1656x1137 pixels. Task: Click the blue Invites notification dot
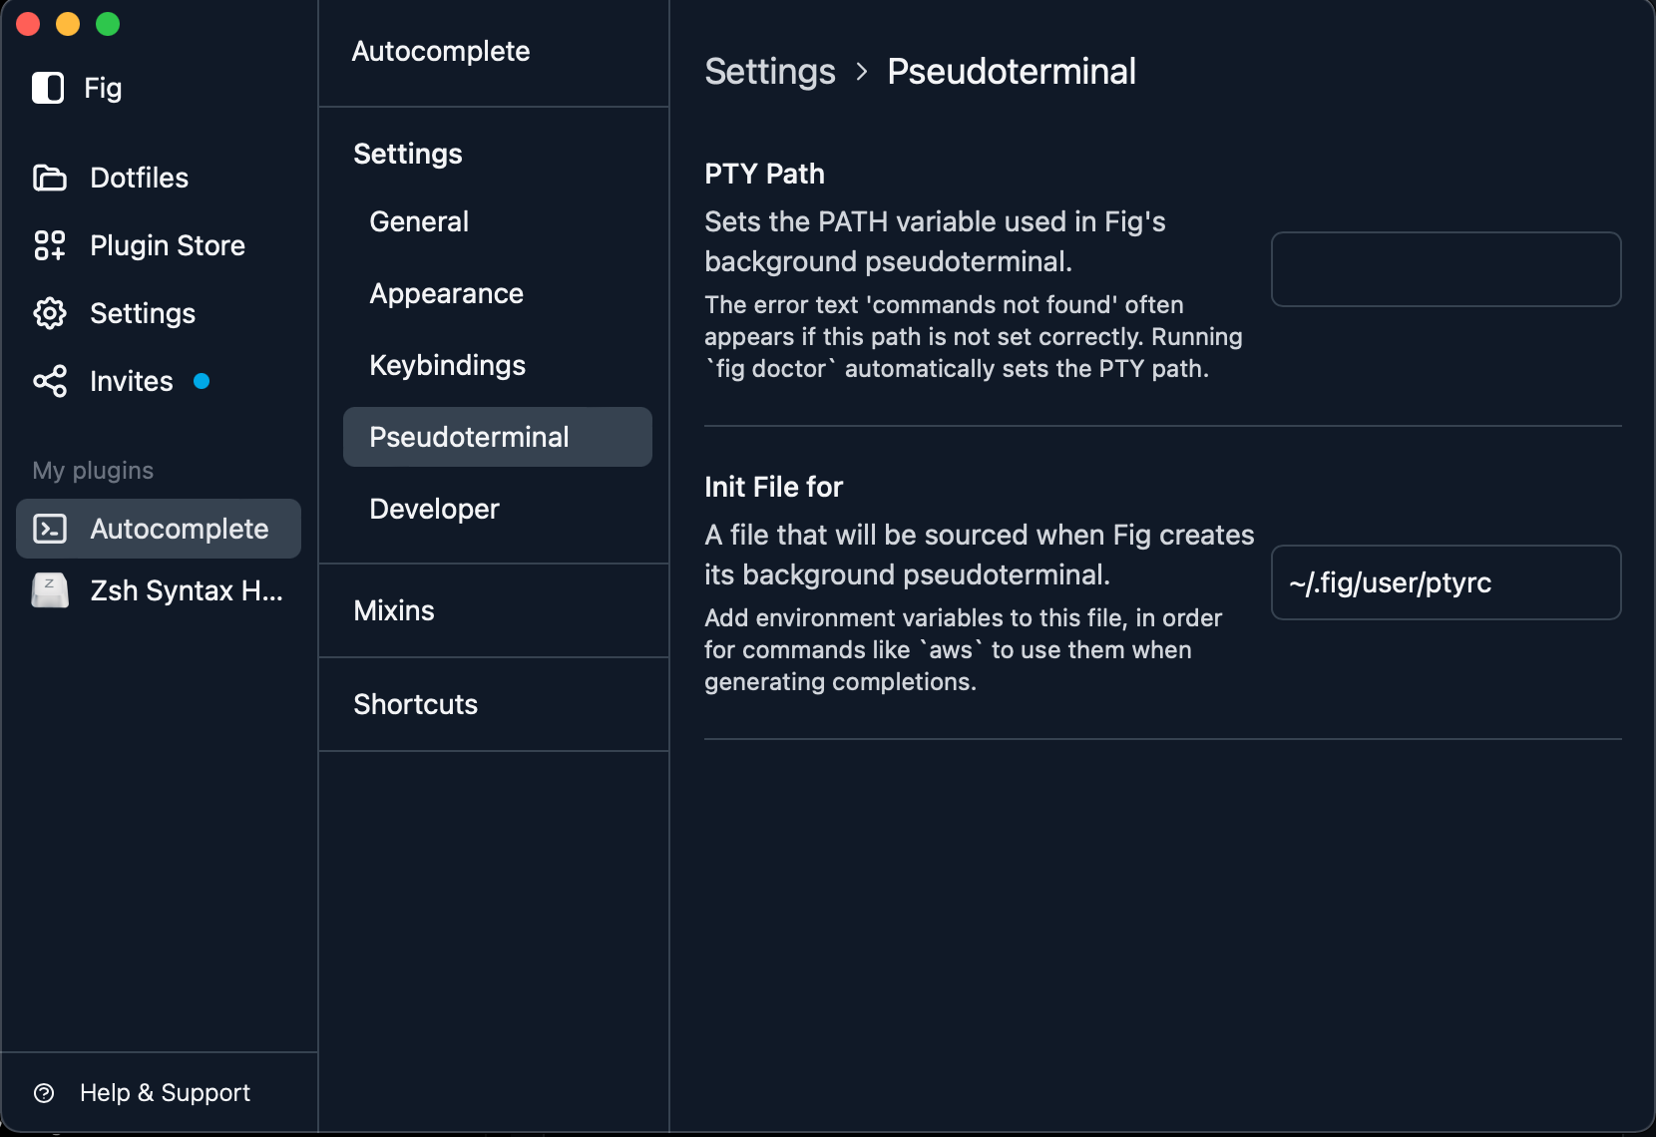click(x=203, y=380)
